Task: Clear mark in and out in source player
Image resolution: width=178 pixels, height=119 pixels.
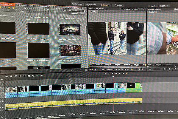Action: 142,69
